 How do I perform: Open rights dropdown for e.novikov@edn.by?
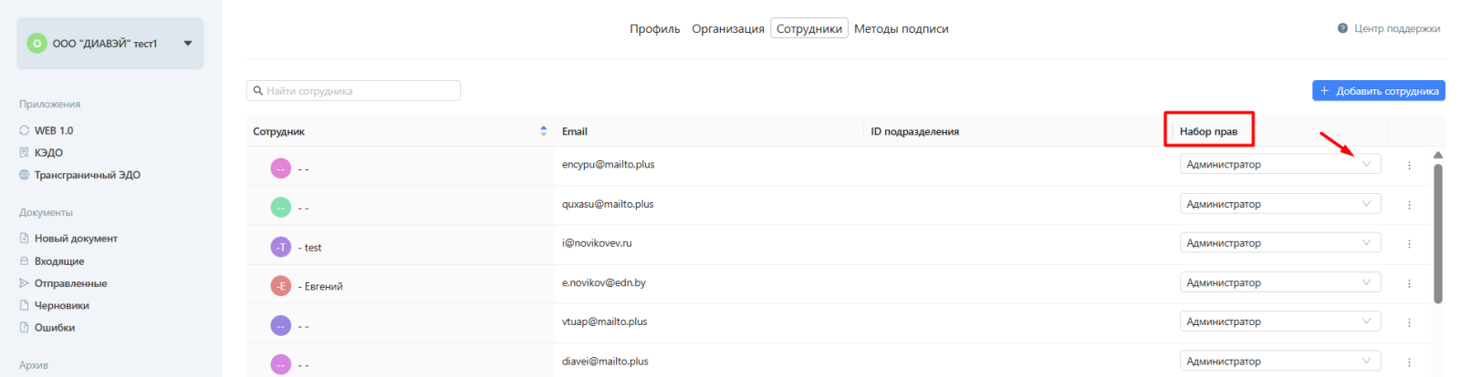pyautogui.click(x=1279, y=283)
